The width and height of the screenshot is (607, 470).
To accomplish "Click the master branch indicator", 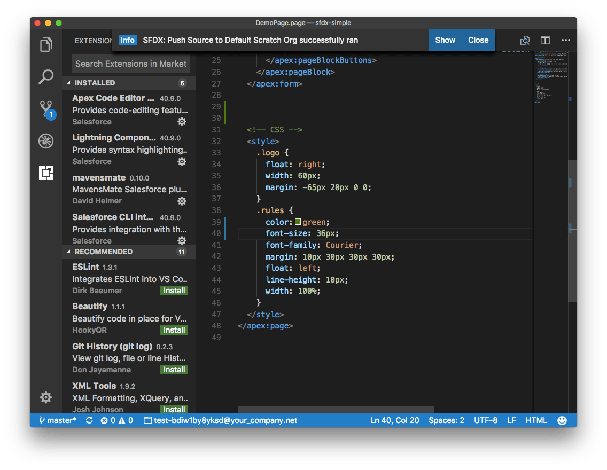I will 57,420.
